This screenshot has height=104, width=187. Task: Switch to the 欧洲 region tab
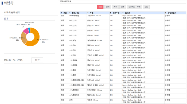tap(108, 7)
